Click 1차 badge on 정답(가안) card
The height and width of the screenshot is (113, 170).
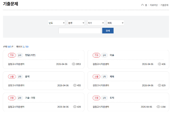coord(20,55)
